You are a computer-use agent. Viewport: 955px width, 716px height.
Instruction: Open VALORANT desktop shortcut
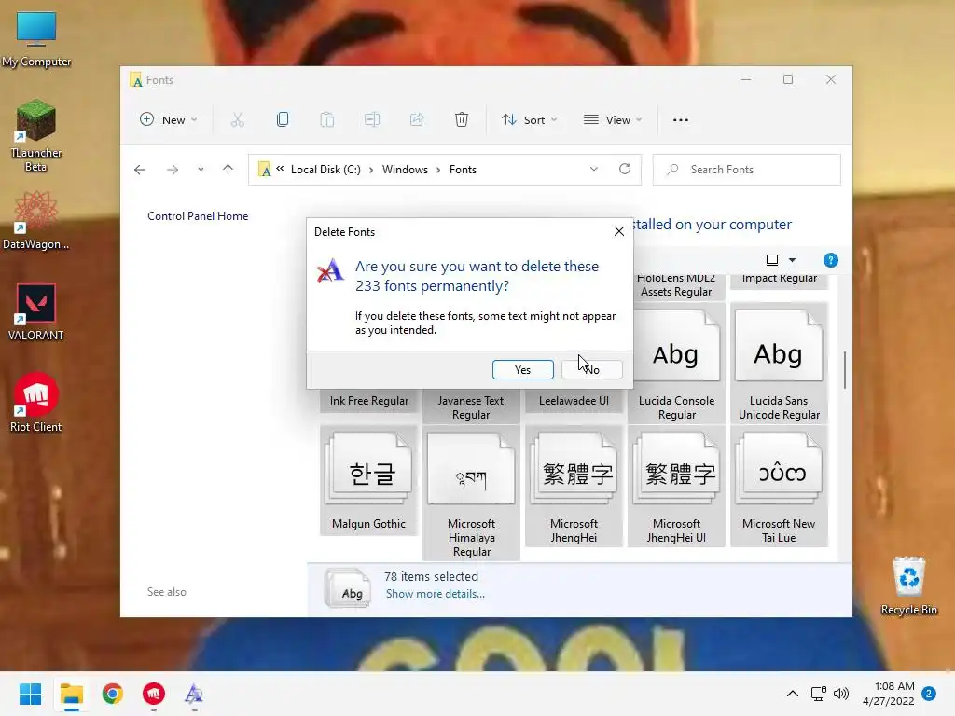coord(36,312)
